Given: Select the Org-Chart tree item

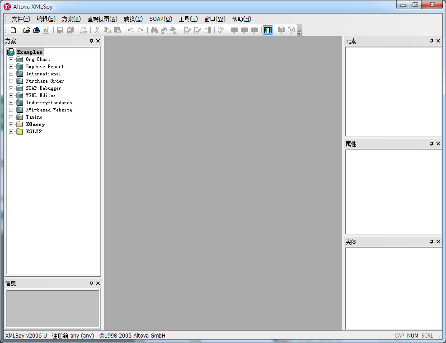Looking at the screenshot, I should coord(38,60).
